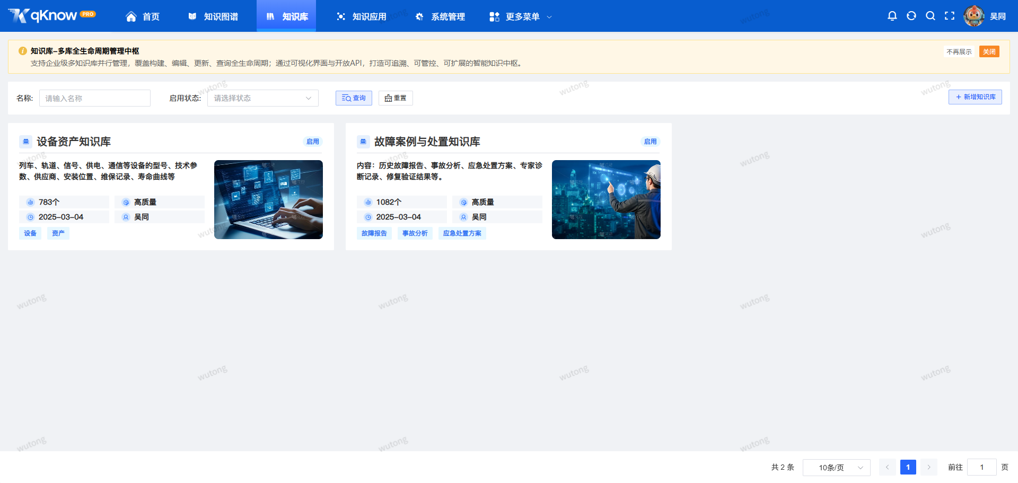Click the 名称 name input field
This screenshot has width=1018, height=483.
pos(94,98)
